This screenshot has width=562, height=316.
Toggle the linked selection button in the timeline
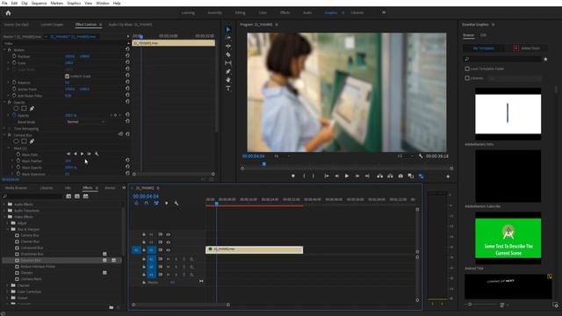point(156,203)
